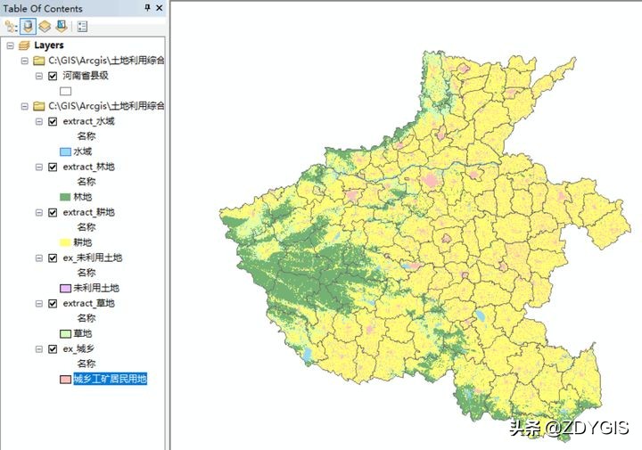The width and height of the screenshot is (642, 450).
Task: Click the 水域 legend label
Action: pos(83,151)
